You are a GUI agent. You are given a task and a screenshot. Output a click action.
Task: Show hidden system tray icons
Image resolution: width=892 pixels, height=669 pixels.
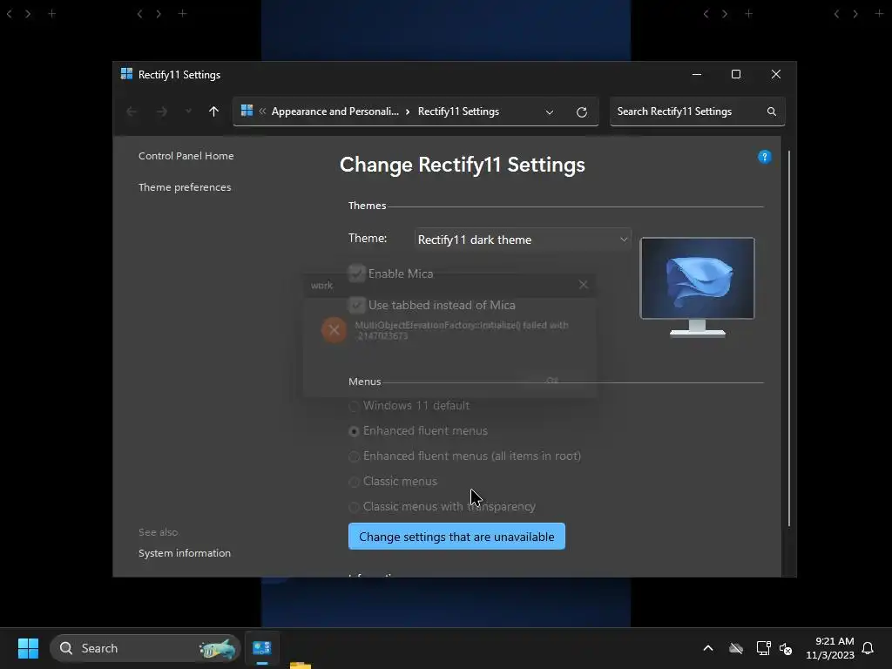click(x=708, y=648)
